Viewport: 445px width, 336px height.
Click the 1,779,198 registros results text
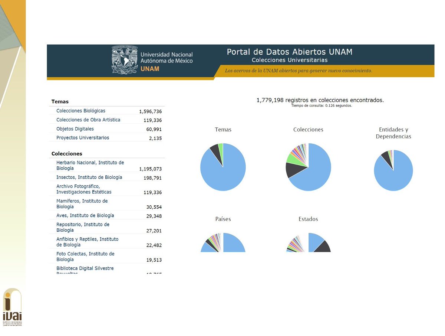(x=320, y=100)
